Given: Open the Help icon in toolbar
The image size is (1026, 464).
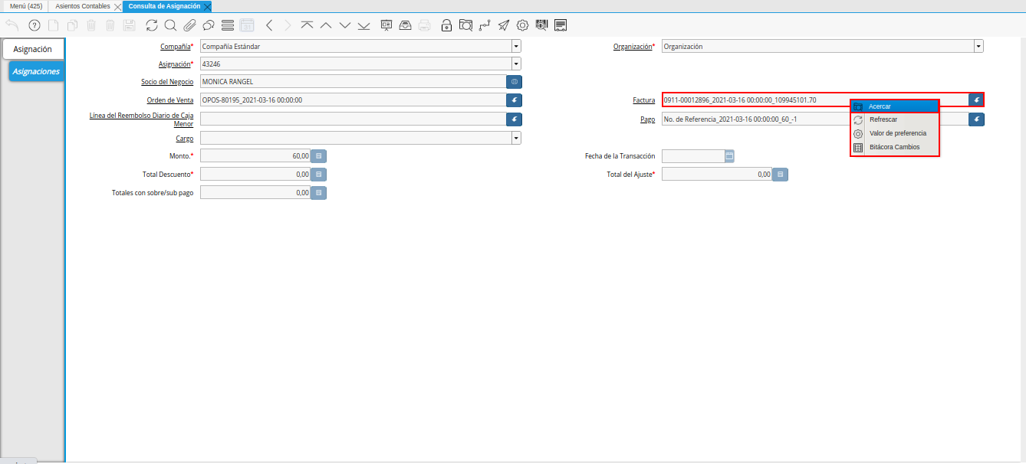Looking at the screenshot, I should coord(34,25).
